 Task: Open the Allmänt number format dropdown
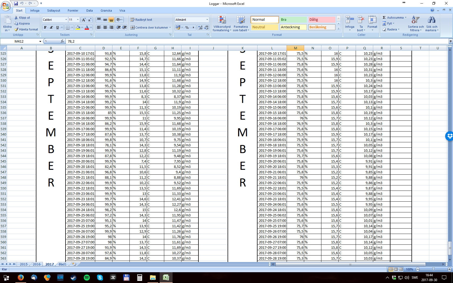click(207, 20)
